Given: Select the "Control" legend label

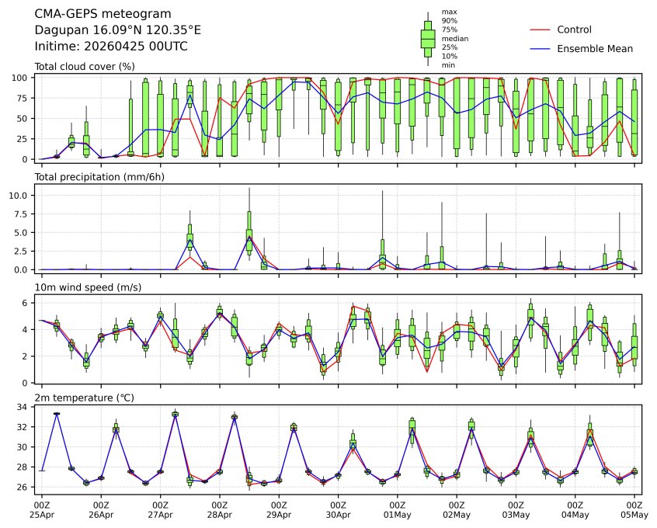Looking at the screenshot, I should point(574,30).
